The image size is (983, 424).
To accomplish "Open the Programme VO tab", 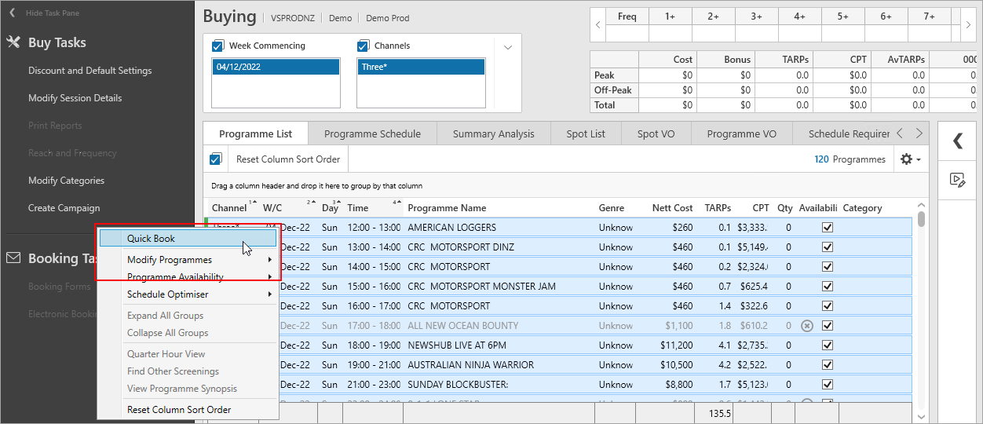I will [741, 133].
